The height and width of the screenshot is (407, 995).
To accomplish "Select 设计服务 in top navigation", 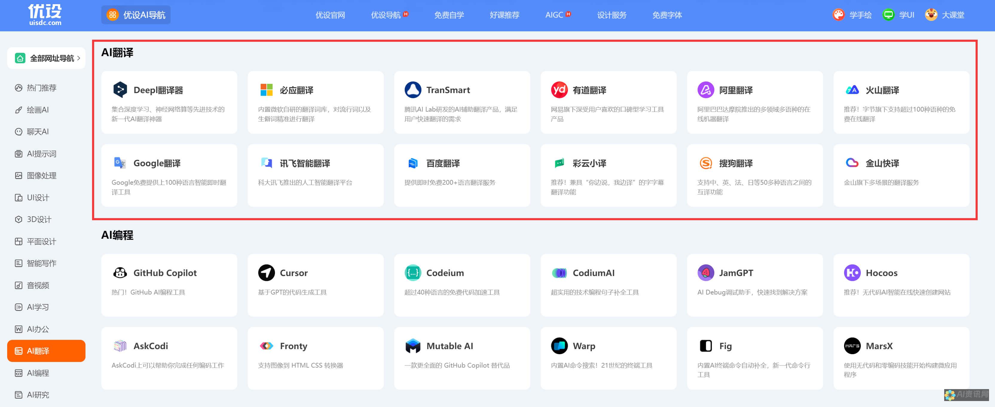I will 612,15.
